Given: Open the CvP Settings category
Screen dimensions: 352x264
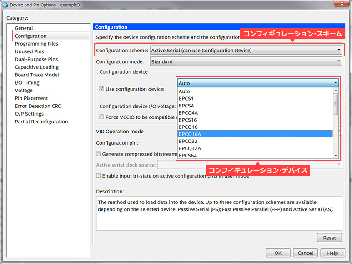Looking at the screenshot, I should tap(30, 114).
